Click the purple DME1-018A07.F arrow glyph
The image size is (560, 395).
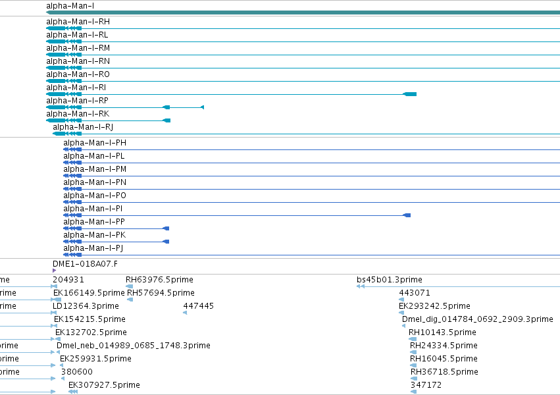pyautogui.click(x=54, y=271)
